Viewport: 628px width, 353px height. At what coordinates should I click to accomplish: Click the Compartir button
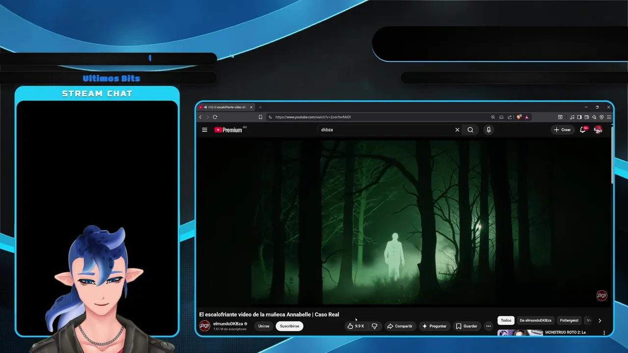(x=400, y=326)
